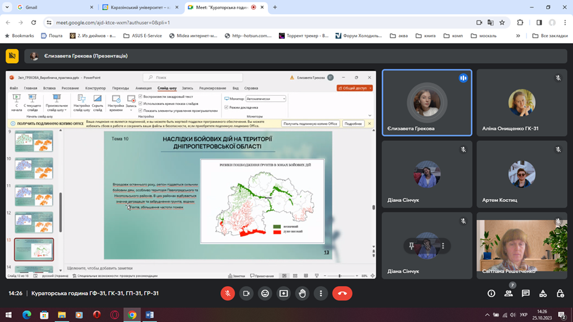
Task: Open the emoji reactions panel
Action: click(x=265, y=294)
